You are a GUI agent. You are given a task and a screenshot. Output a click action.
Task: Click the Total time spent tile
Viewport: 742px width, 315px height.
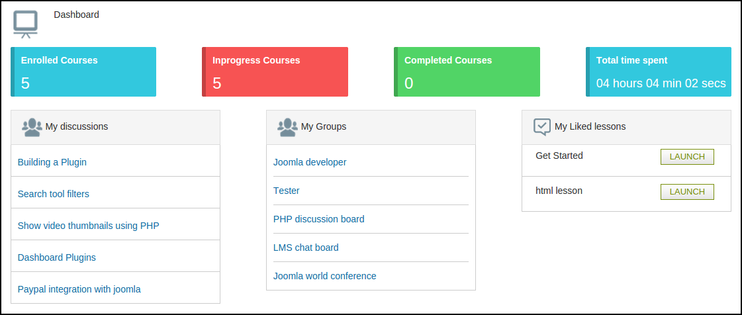[659, 72]
